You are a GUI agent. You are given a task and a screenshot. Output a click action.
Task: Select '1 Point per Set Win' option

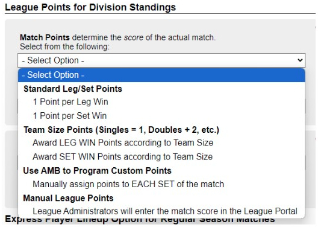70,116
